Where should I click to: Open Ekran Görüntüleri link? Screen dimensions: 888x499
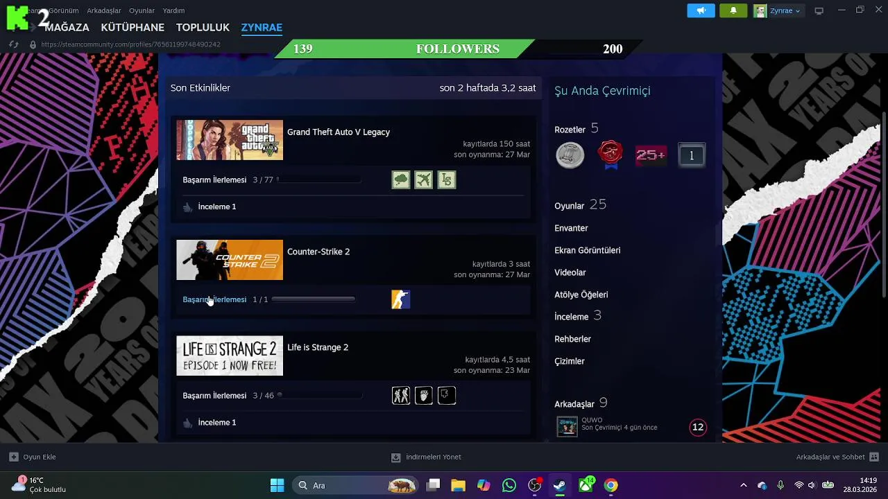tap(588, 250)
